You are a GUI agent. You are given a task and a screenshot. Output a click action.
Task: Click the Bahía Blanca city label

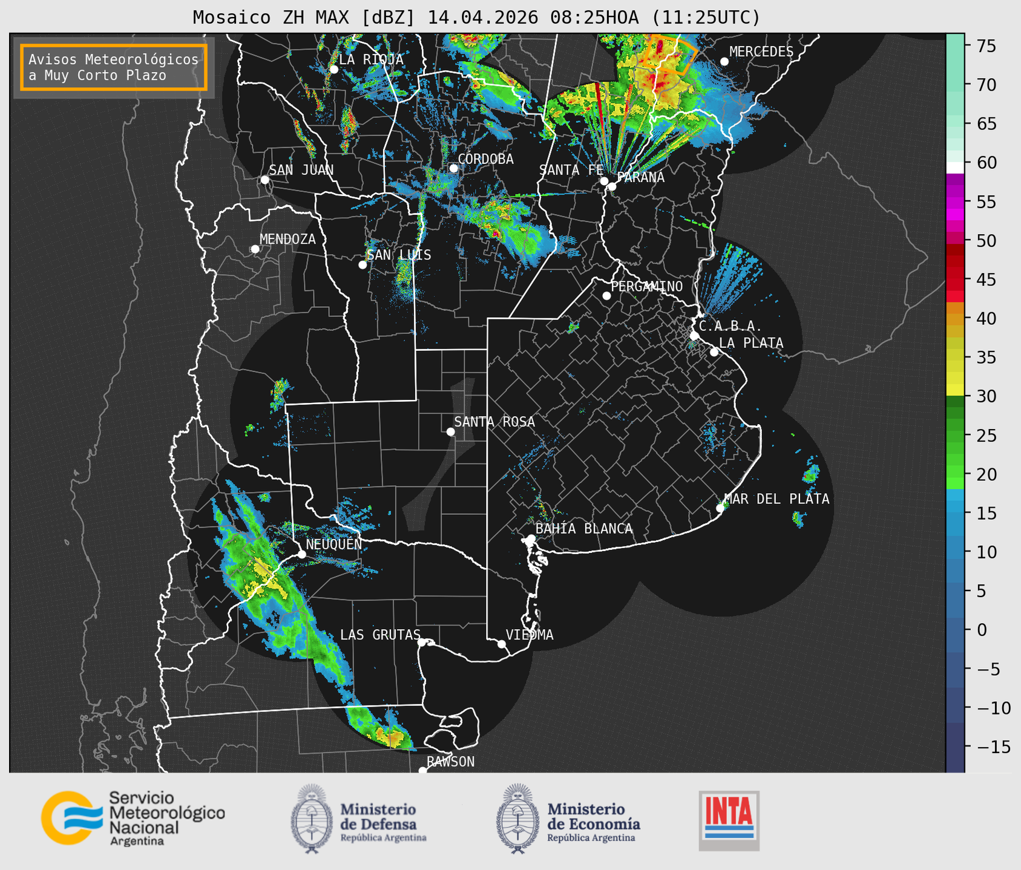(584, 529)
